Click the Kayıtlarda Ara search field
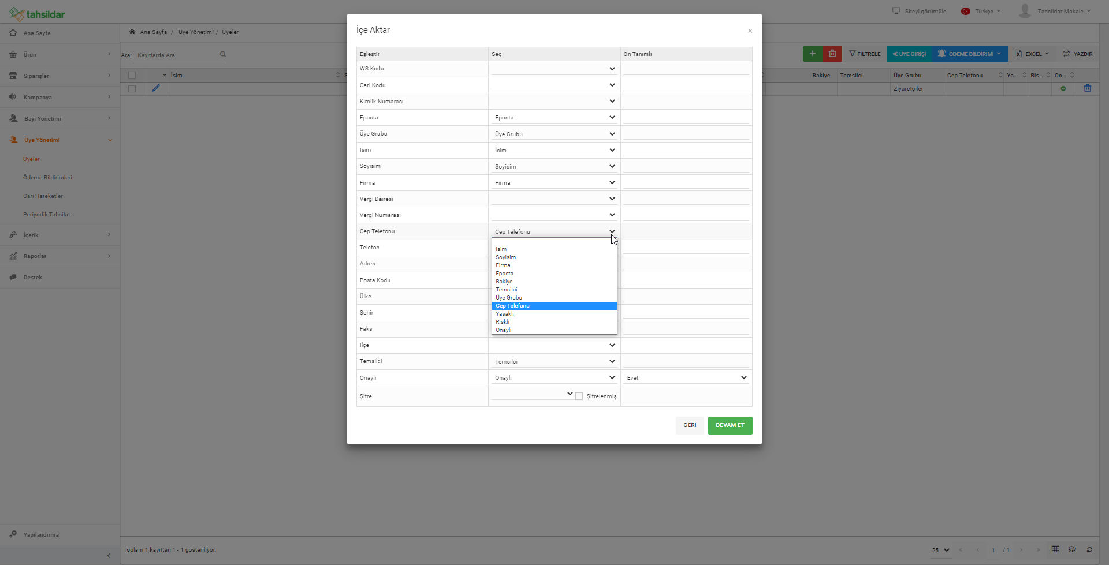 coord(176,55)
